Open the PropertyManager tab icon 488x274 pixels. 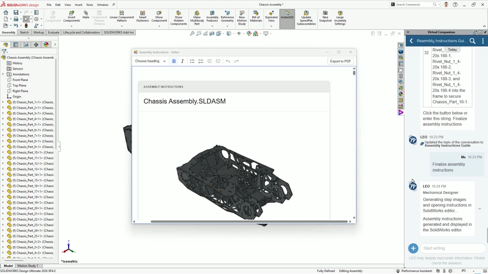[16, 45]
